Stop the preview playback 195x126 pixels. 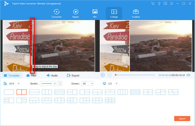110,75
